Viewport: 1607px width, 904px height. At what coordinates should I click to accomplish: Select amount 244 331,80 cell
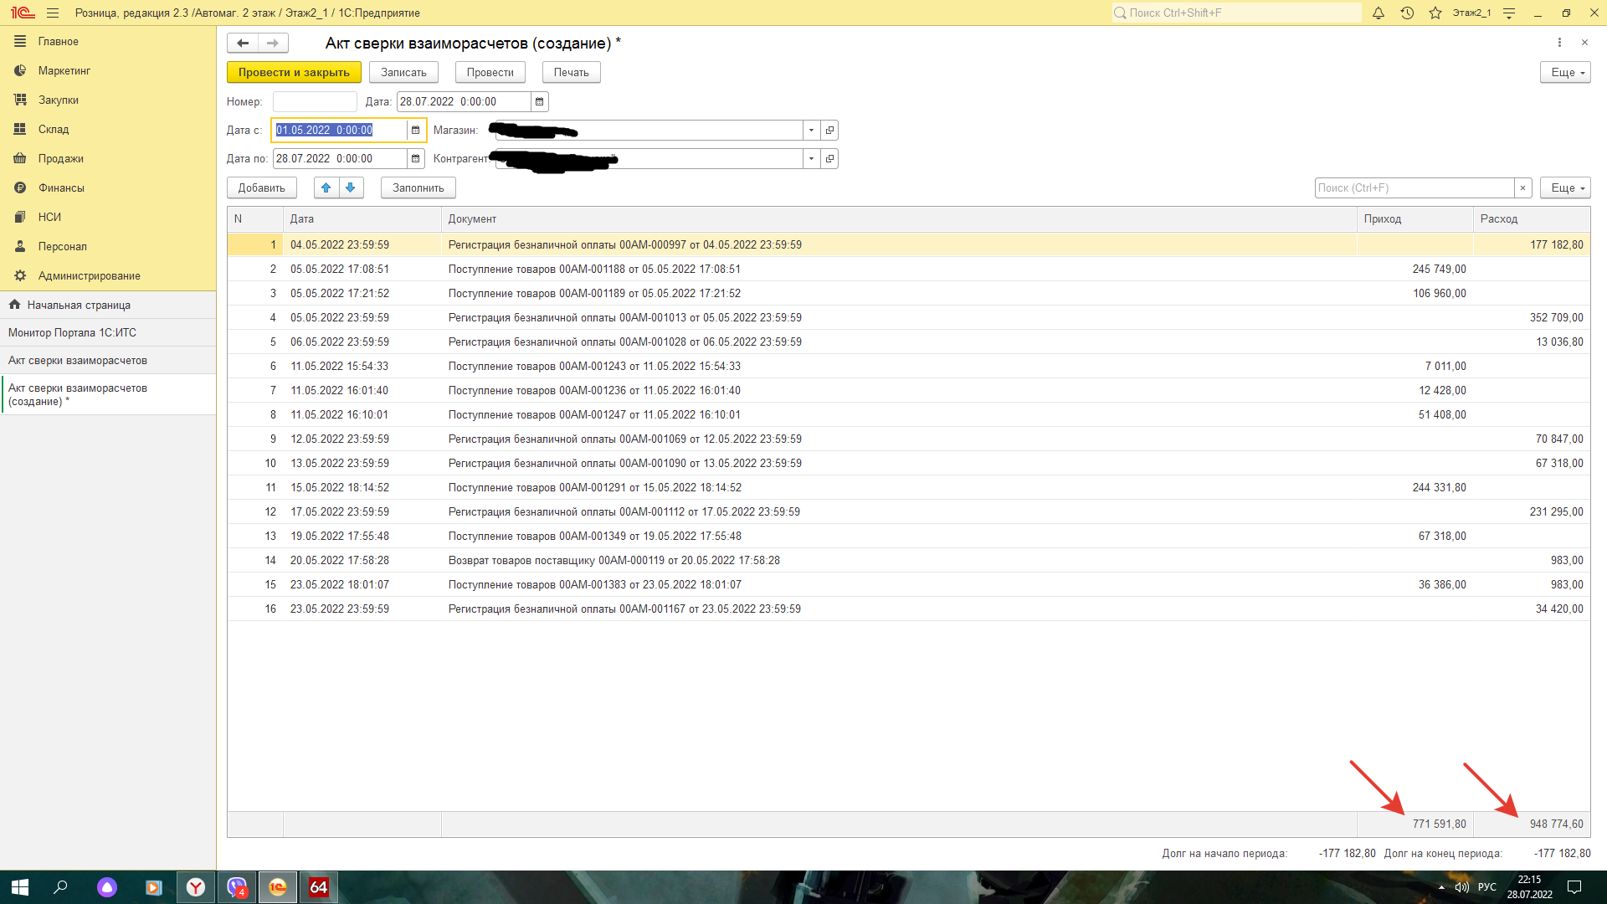click(x=1414, y=487)
